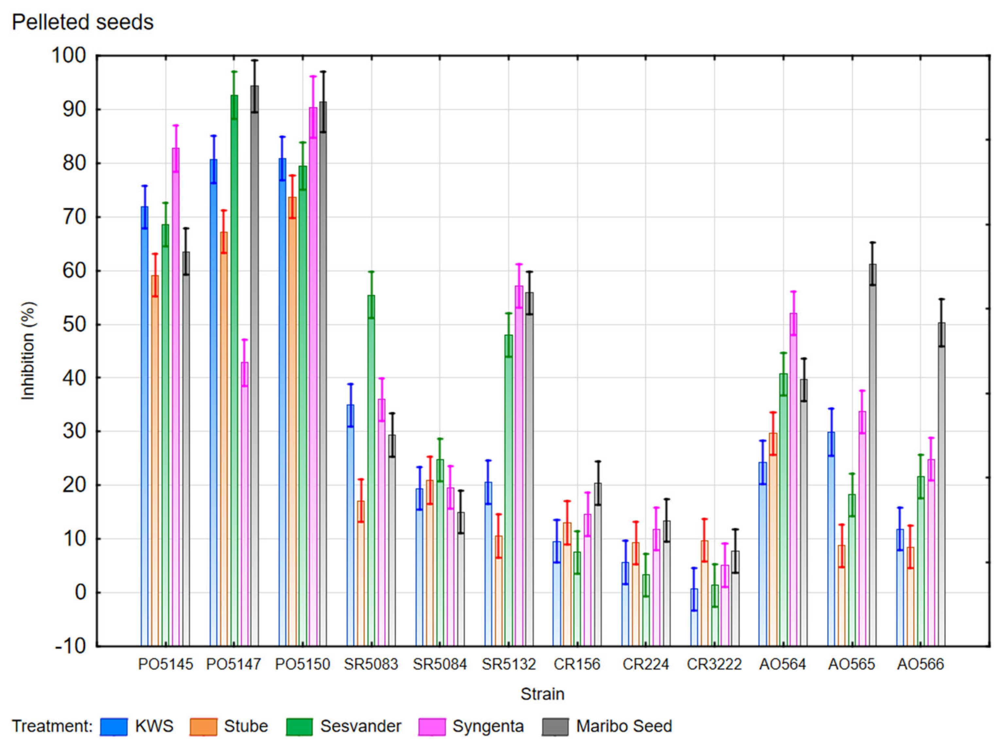Select the SR5083 strain axis label

(371, 664)
